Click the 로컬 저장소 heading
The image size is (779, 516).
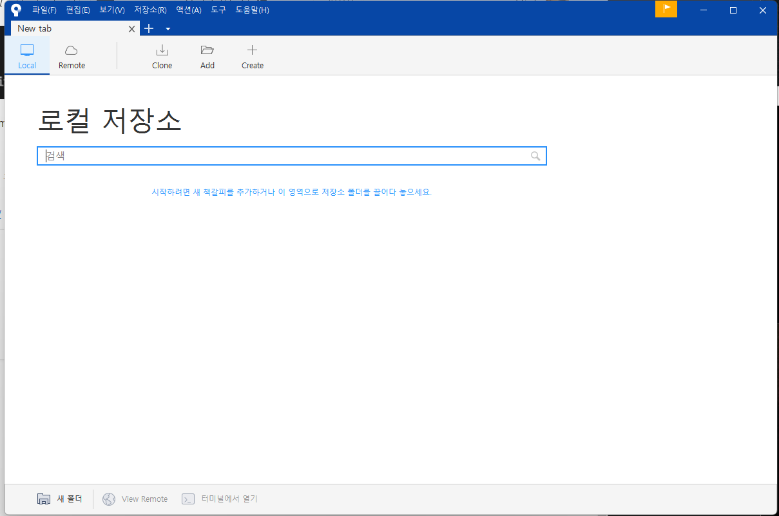tap(110, 121)
